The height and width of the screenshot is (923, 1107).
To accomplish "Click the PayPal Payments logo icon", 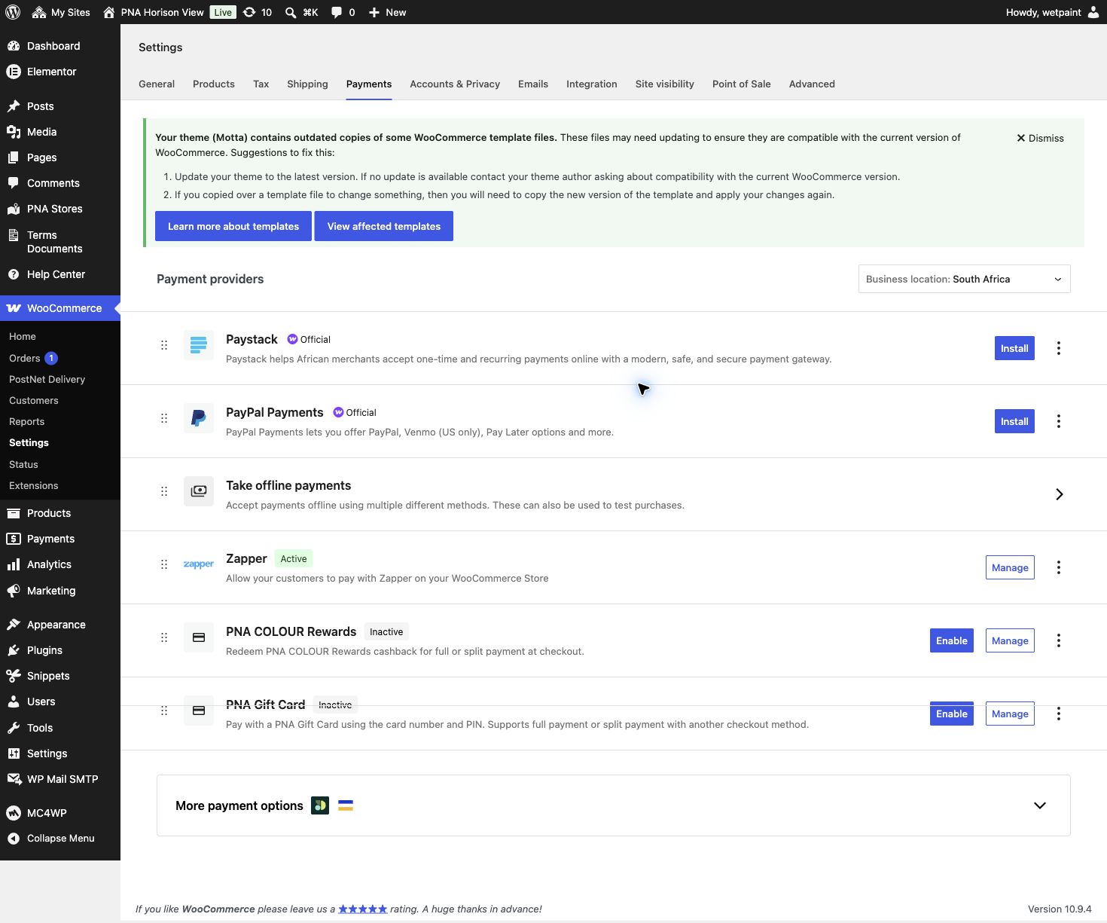I will tap(199, 418).
